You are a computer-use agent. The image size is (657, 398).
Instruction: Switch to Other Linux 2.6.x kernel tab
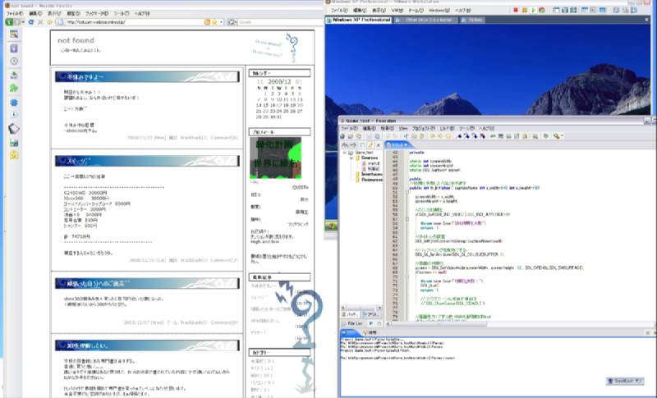pyautogui.click(x=425, y=20)
